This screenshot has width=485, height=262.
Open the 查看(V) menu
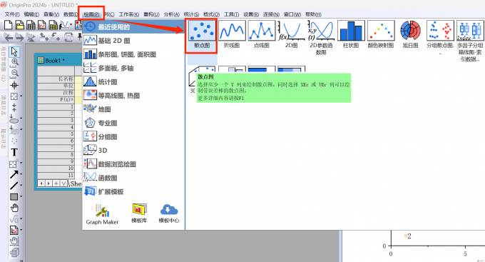[51, 14]
